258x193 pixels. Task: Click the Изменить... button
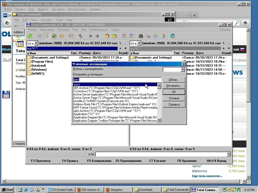click(174, 86)
